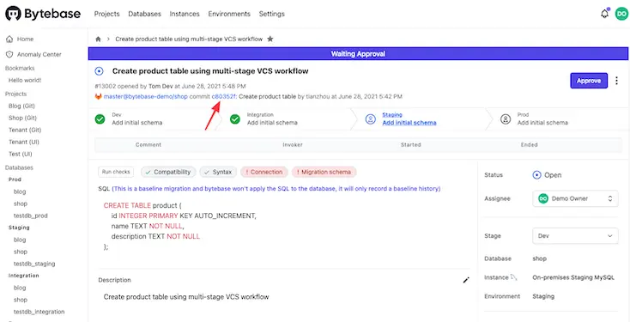This screenshot has width=630, height=322.
Task: Click the Migration schema check badge
Action: click(x=324, y=172)
